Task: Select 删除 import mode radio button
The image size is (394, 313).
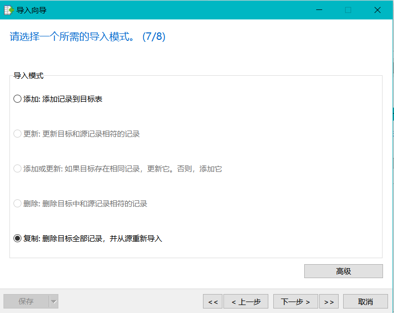Action: [x=17, y=204]
